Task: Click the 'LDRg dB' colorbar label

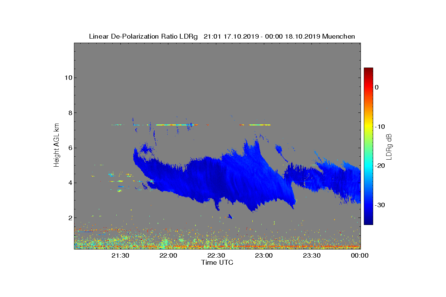Action: coord(389,147)
